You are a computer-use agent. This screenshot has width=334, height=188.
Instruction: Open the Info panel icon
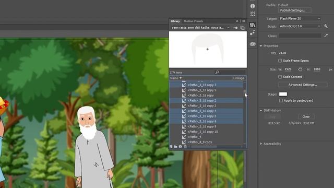pos(253,6)
